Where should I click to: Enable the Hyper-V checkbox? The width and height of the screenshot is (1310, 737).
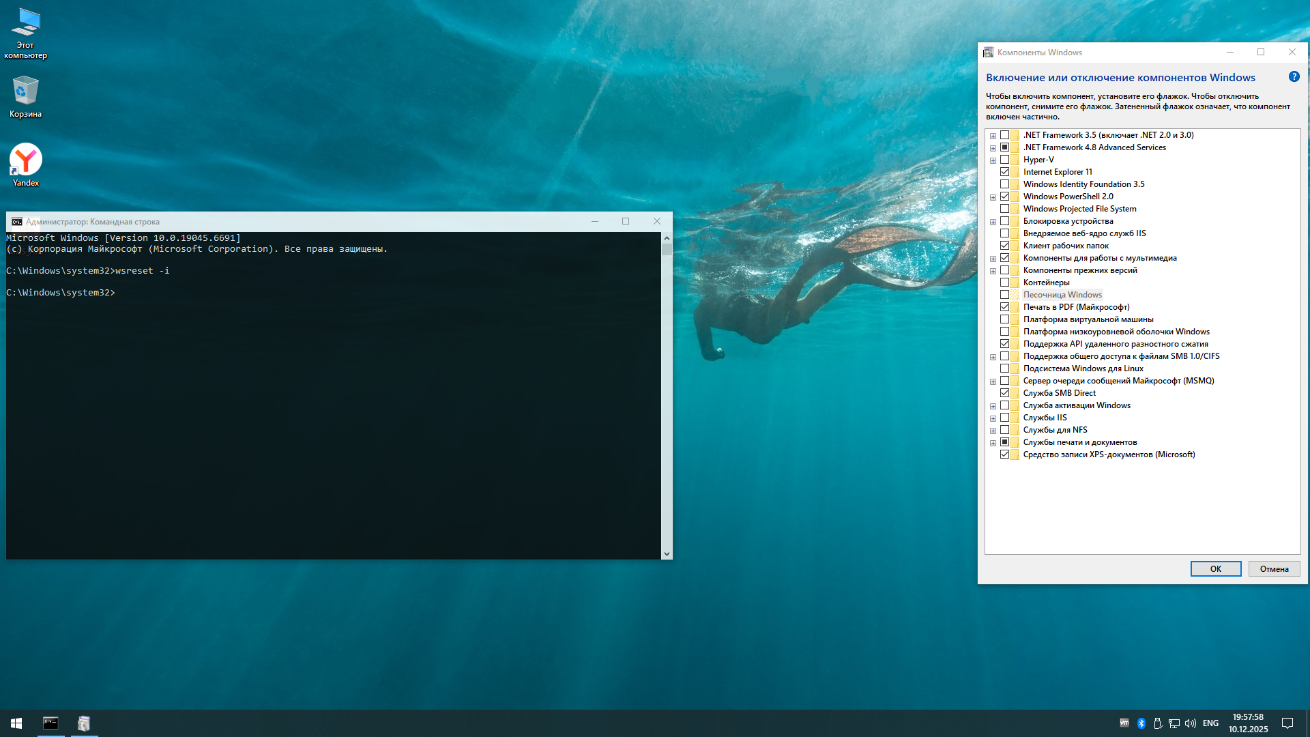[x=1004, y=160]
